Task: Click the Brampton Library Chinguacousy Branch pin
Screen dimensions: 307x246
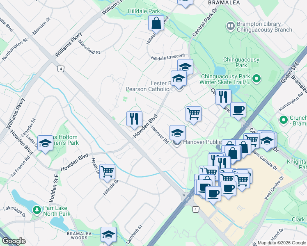Action: point(231,26)
